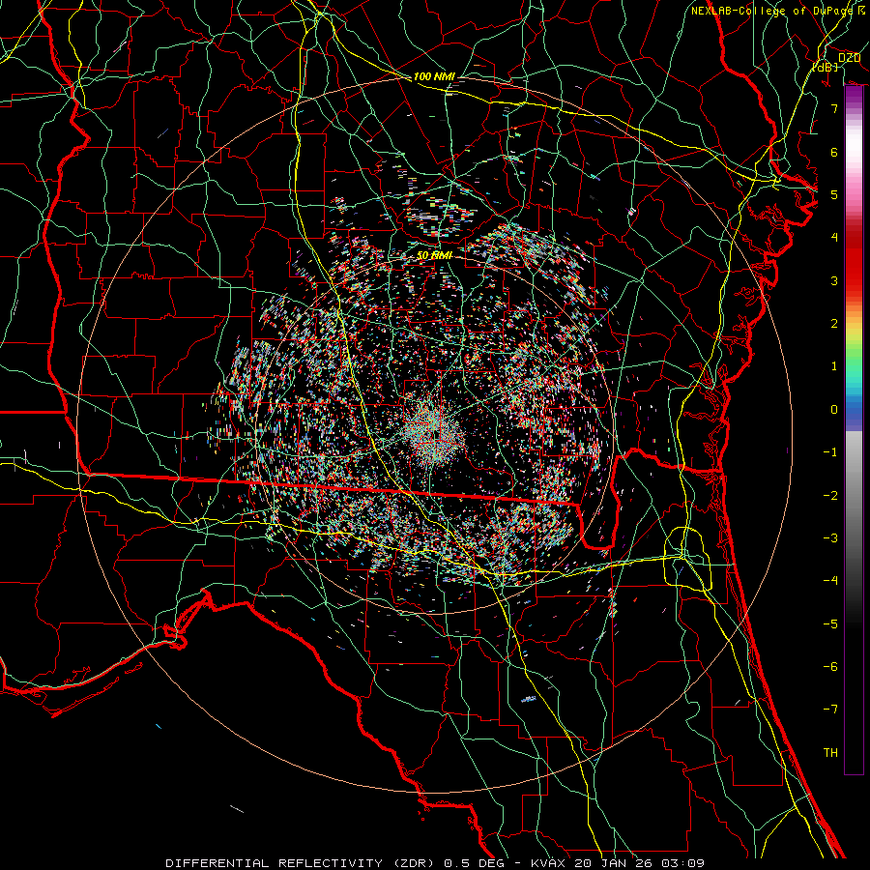Click the TH label on the scale
The image size is (870, 870).
[x=830, y=753]
